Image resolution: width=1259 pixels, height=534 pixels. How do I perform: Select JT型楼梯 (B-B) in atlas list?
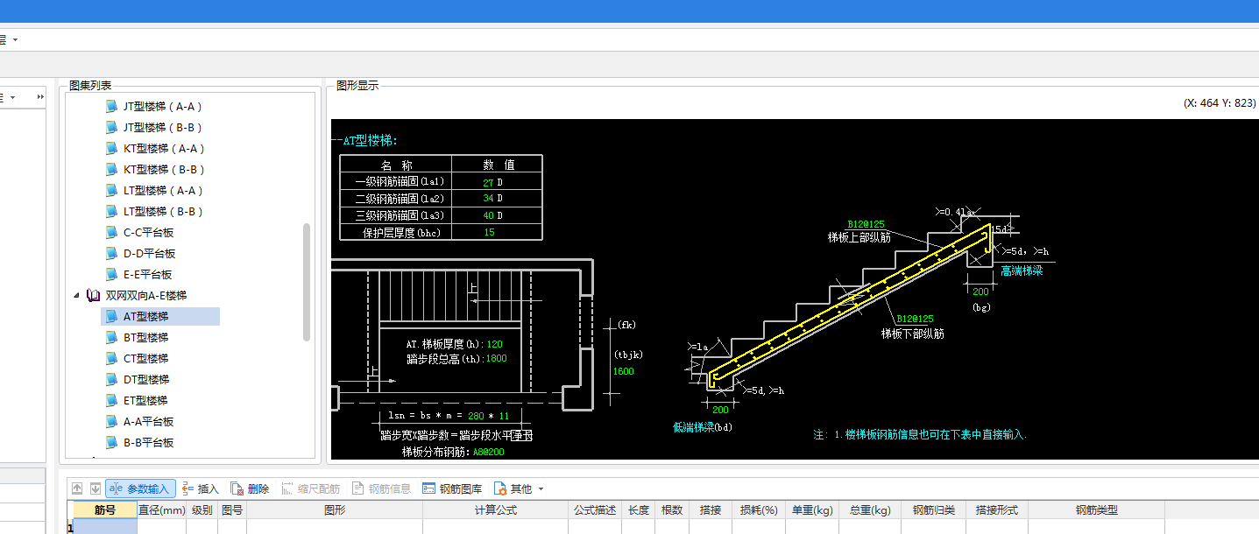164,128
